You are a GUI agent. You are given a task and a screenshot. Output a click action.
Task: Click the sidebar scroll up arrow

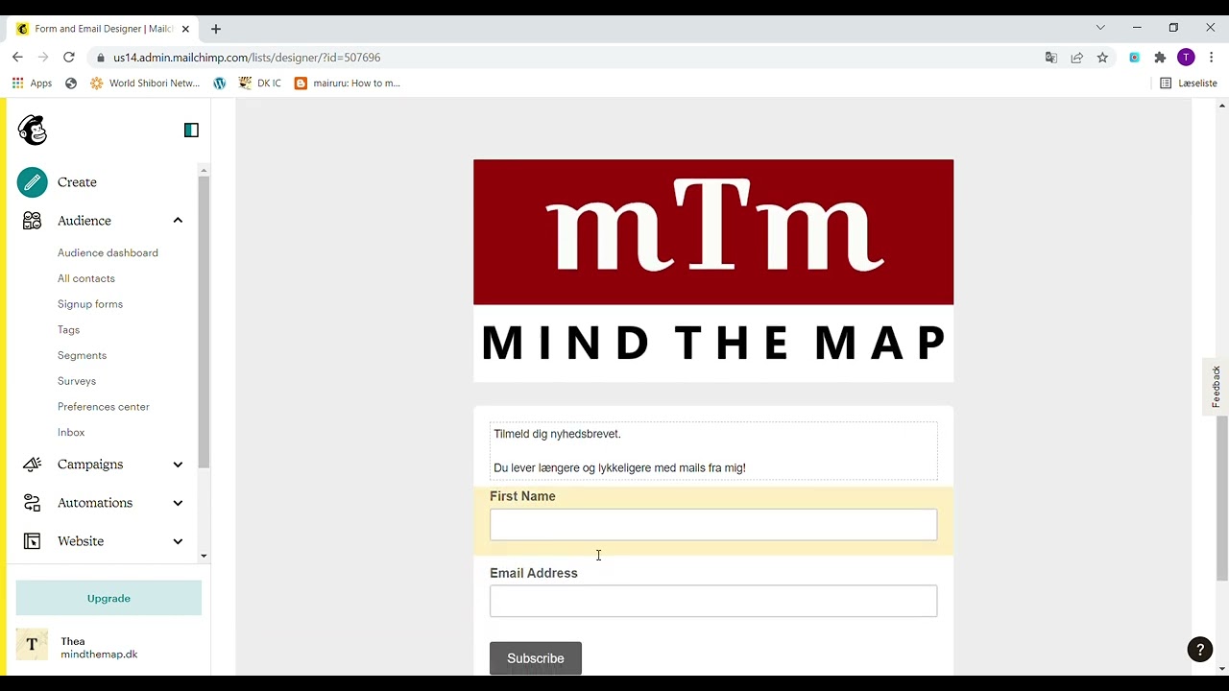point(204,171)
